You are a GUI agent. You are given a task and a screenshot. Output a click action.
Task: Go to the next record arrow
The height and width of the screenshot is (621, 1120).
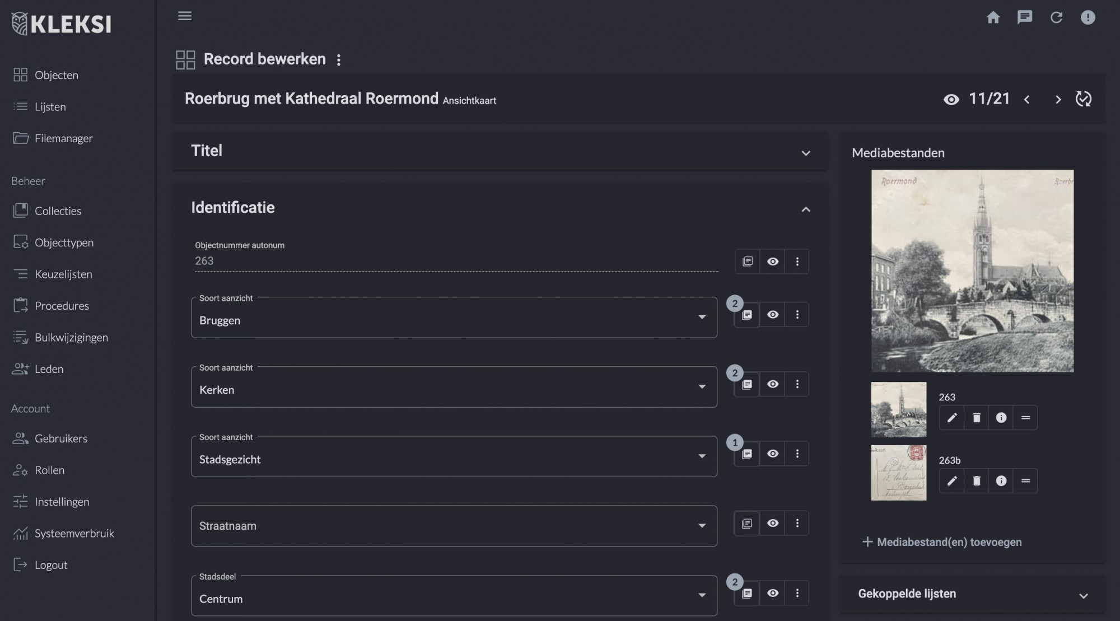[1058, 100]
